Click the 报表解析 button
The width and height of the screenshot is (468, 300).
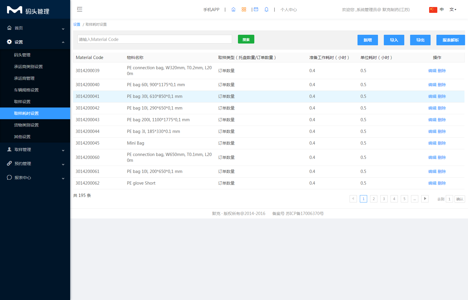[x=451, y=40]
